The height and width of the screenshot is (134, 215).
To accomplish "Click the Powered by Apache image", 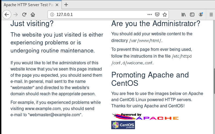I will [145, 117].
